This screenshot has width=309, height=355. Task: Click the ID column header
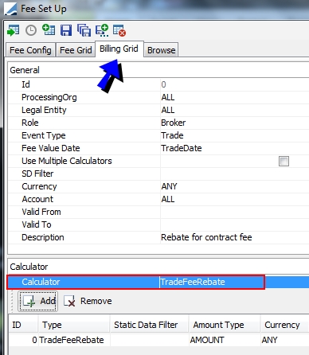click(23, 325)
